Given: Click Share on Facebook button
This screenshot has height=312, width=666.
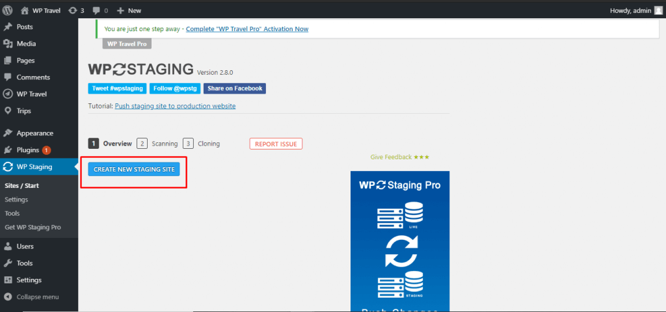Looking at the screenshot, I should (x=235, y=88).
